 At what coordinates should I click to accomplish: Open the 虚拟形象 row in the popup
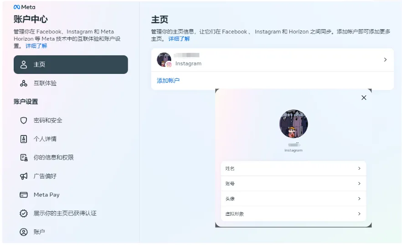tap(294, 214)
